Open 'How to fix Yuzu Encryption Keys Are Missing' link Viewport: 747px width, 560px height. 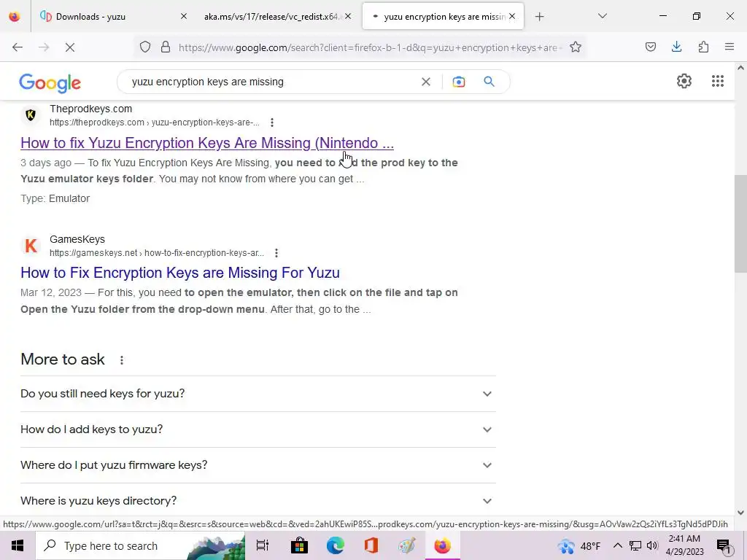click(x=207, y=143)
